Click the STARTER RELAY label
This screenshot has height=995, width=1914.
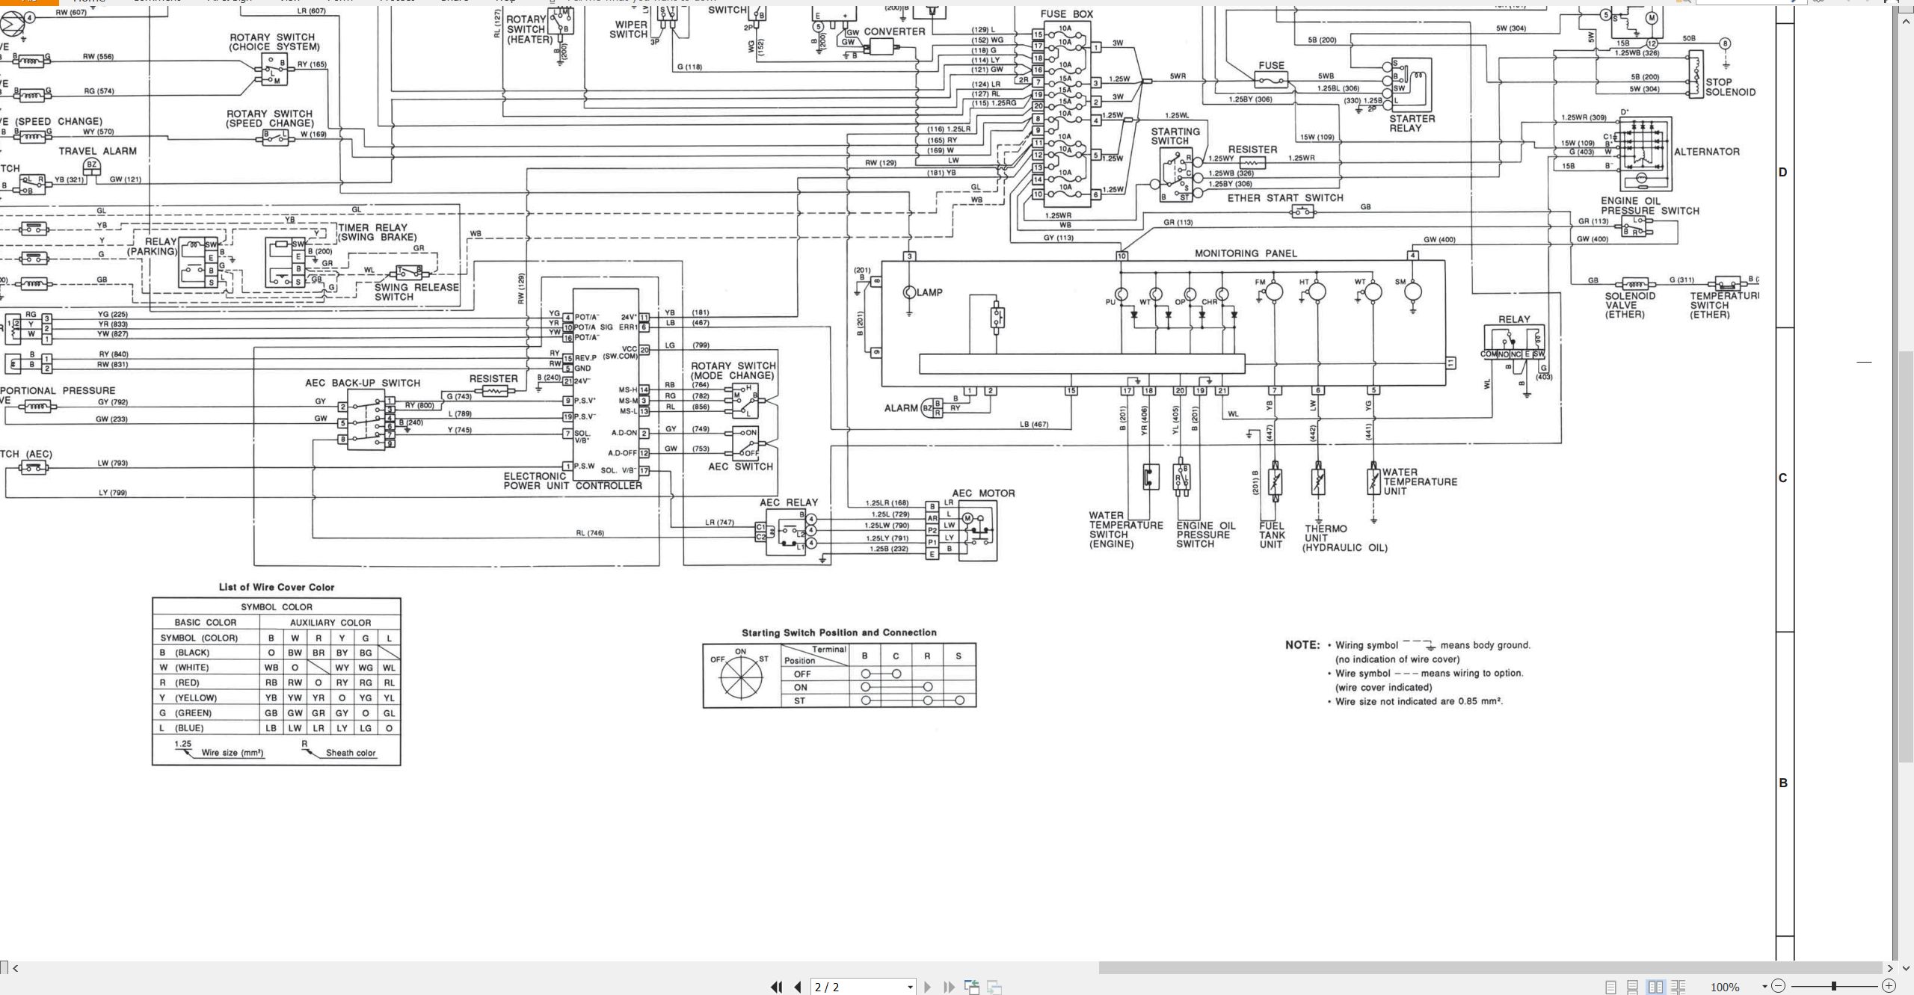1412,123
